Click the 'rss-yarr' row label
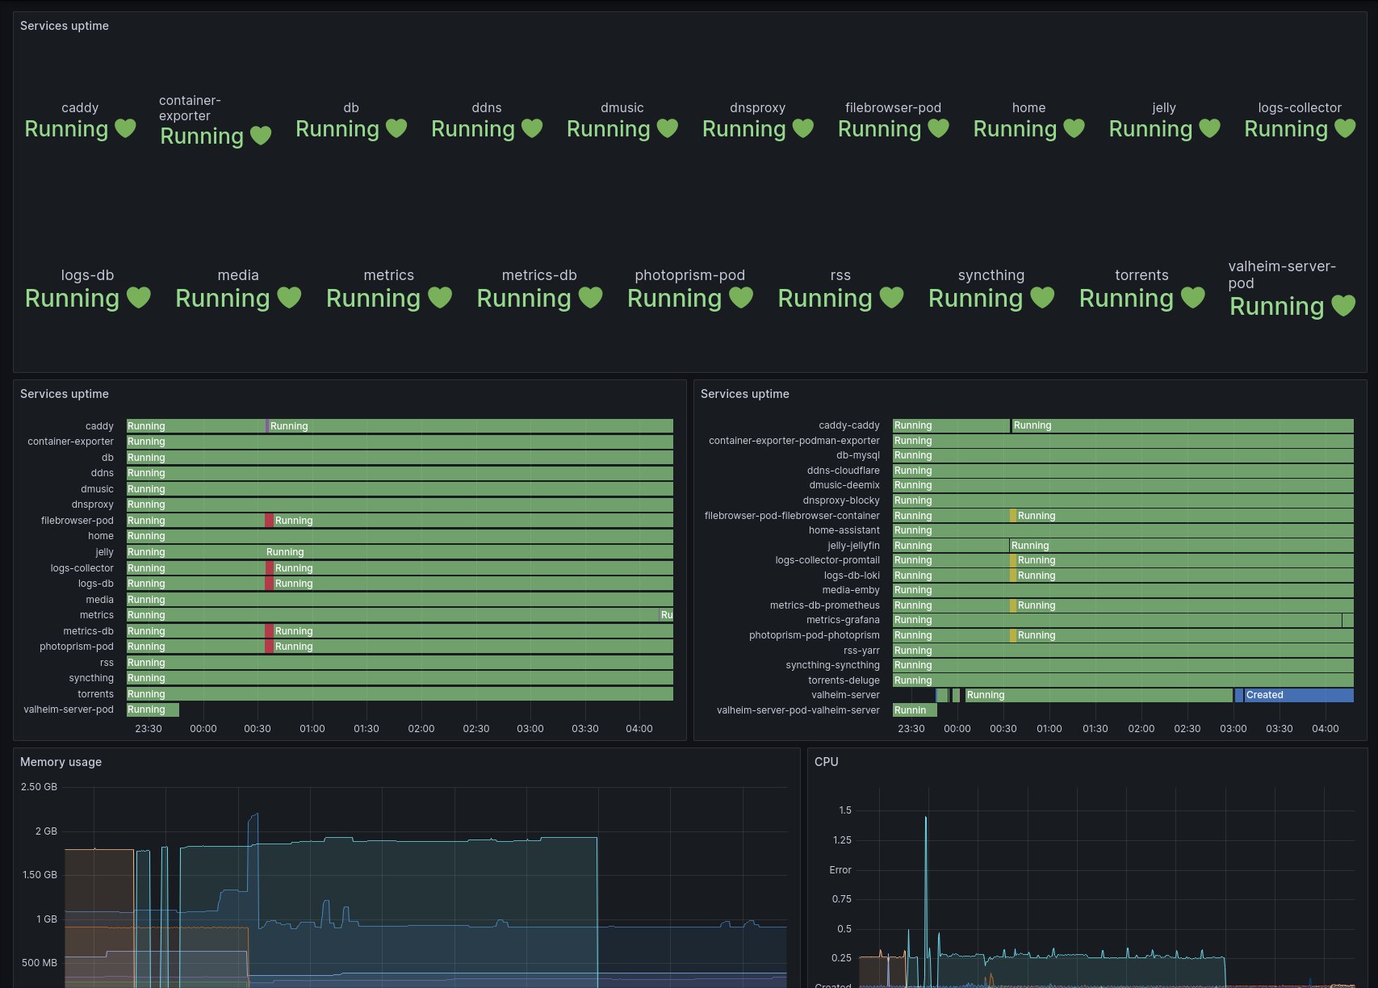This screenshot has height=988, width=1378. coord(861,651)
